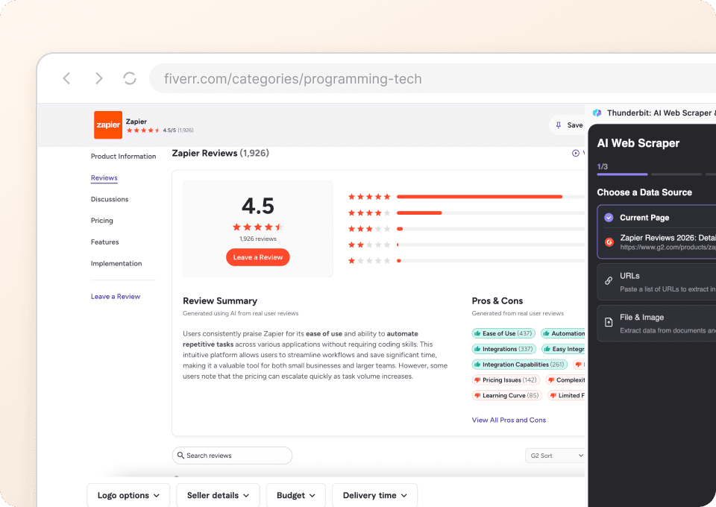This screenshot has height=507, width=716.
Task: Click the 5-star rating bar
Action: [x=490, y=197]
